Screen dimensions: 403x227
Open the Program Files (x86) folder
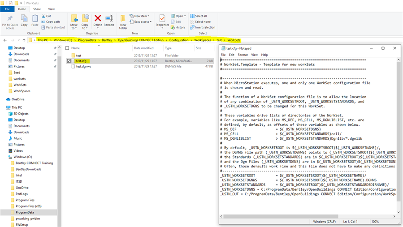29,206
